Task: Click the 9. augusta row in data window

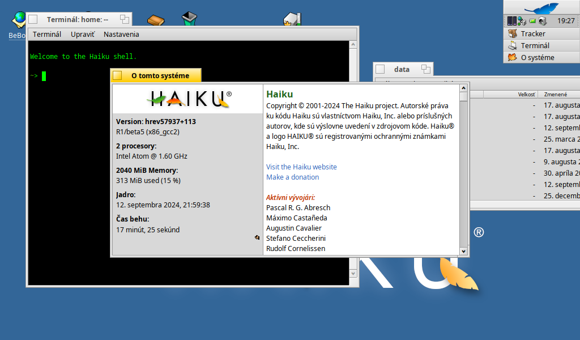Action: (x=524, y=161)
